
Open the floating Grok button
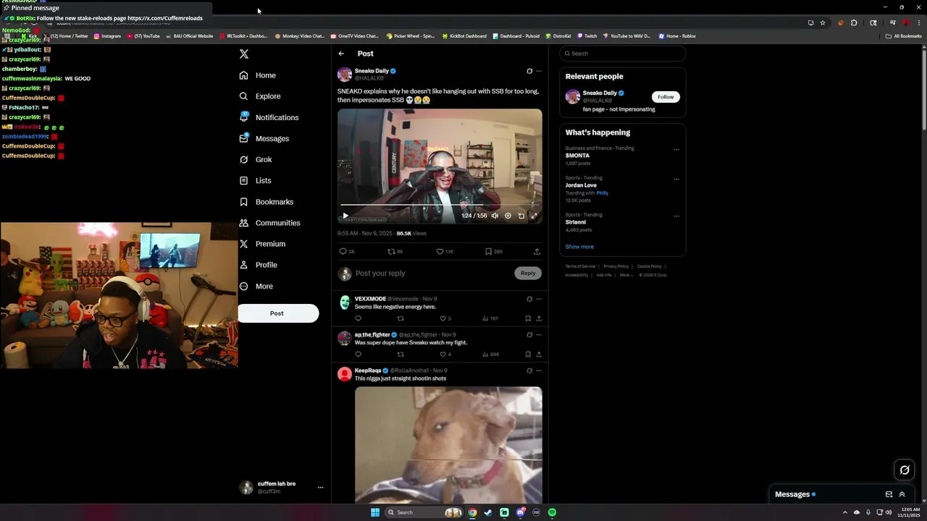(x=905, y=470)
